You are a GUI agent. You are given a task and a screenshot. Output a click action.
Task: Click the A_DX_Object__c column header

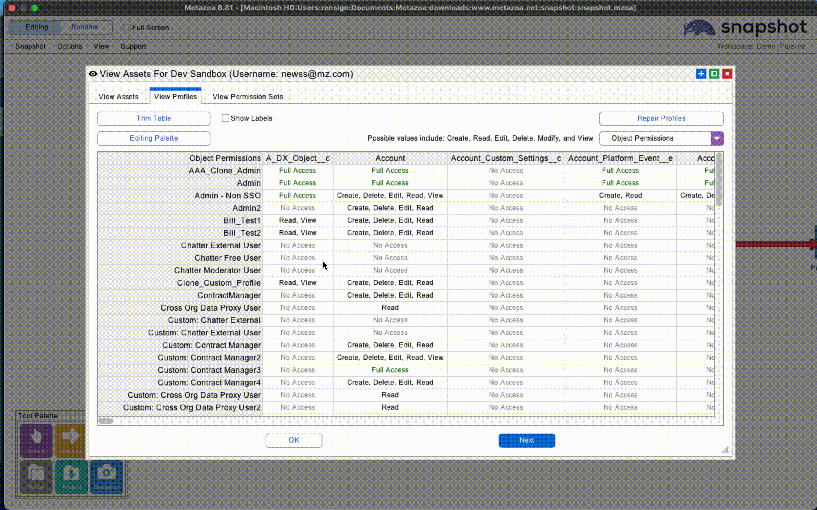pyautogui.click(x=298, y=158)
